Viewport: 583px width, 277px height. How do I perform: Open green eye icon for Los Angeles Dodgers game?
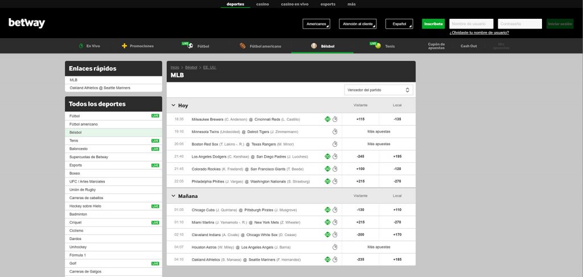tap(327, 156)
